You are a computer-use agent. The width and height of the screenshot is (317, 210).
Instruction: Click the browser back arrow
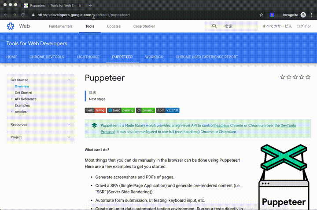tap(6, 15)
